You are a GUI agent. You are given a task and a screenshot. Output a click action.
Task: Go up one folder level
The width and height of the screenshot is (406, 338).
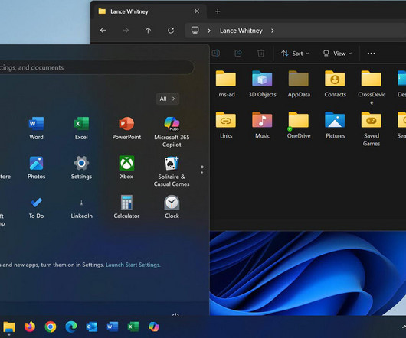pyautogui.click(x=148, y=31)
